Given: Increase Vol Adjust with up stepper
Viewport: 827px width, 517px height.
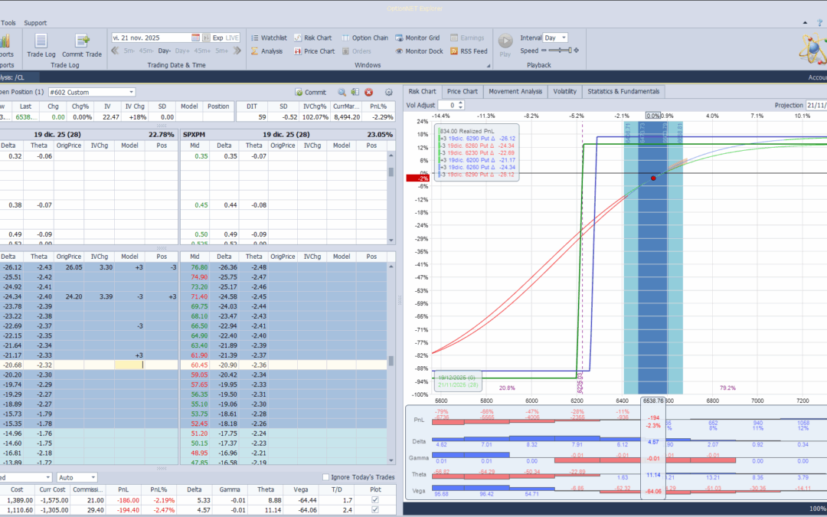Looking at the screenshot, I should (x=460, y=103).
